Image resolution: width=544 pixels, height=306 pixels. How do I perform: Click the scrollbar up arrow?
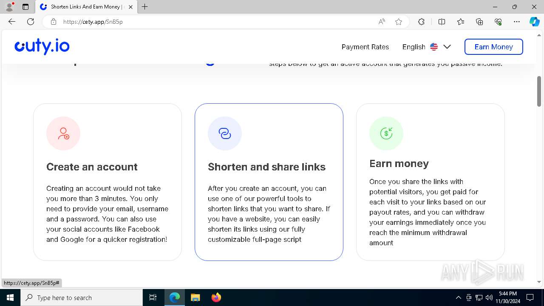[539, 35]
